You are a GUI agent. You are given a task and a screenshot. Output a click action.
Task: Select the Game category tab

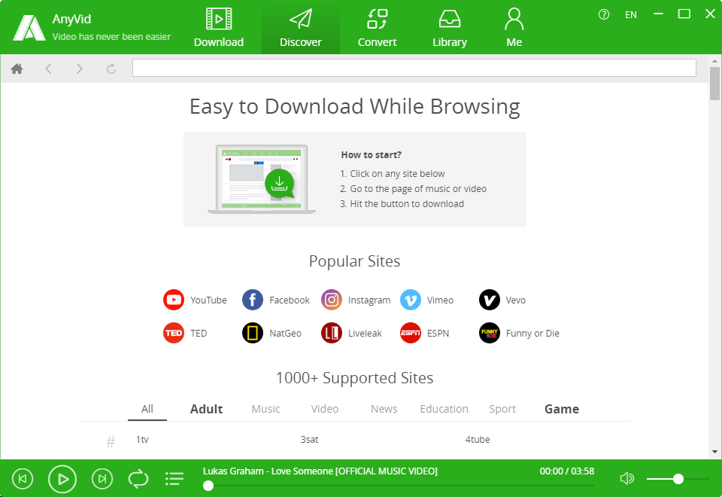tap(562, 409)
